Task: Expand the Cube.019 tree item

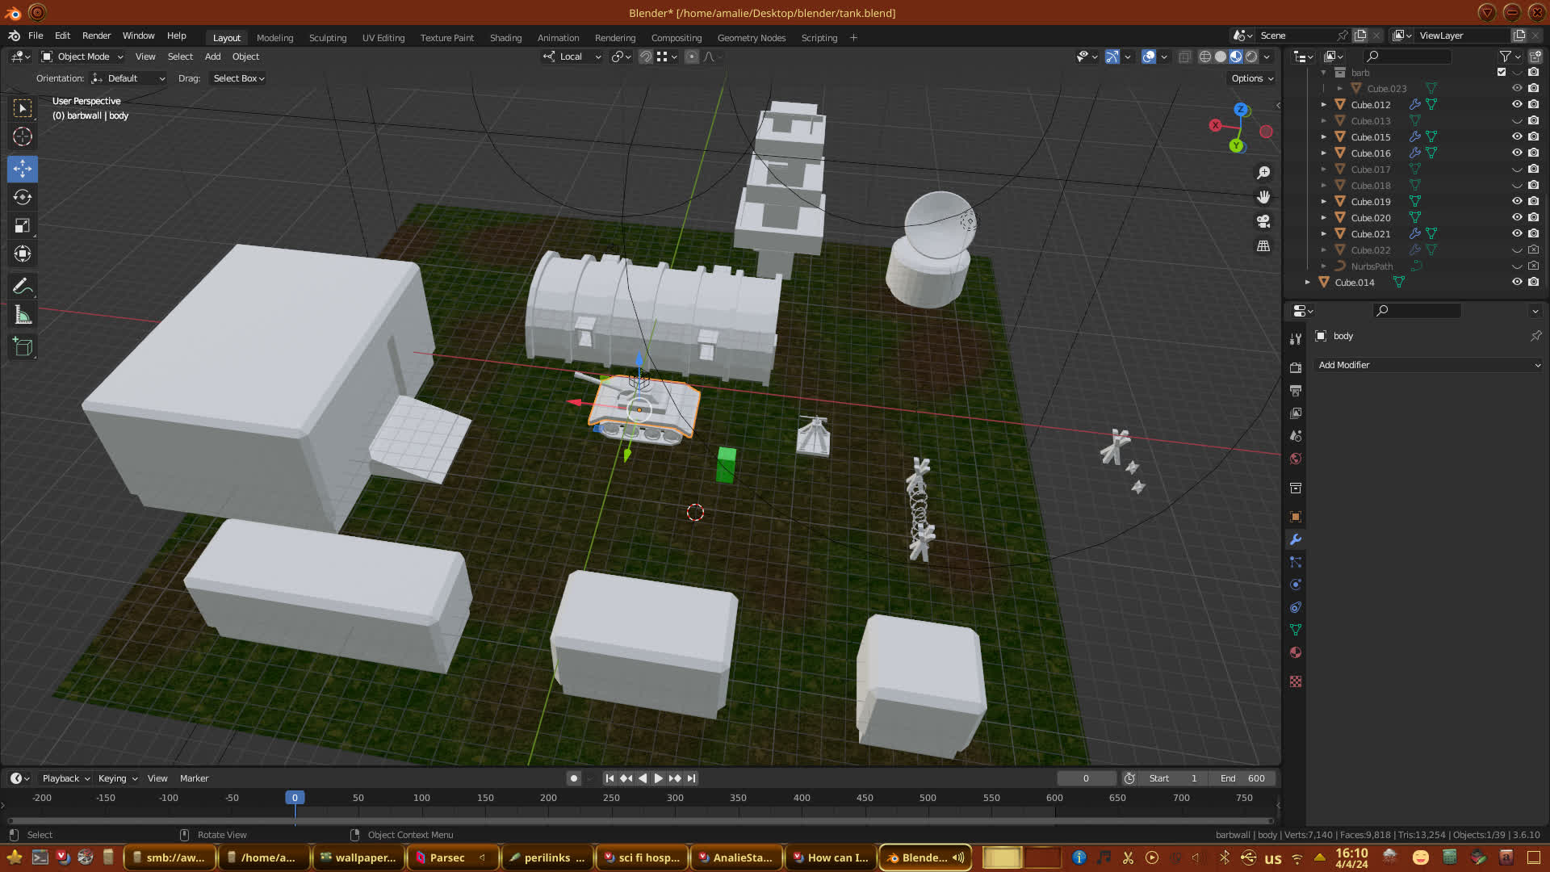Action: pyautogui.click(x=1324, y=201)
